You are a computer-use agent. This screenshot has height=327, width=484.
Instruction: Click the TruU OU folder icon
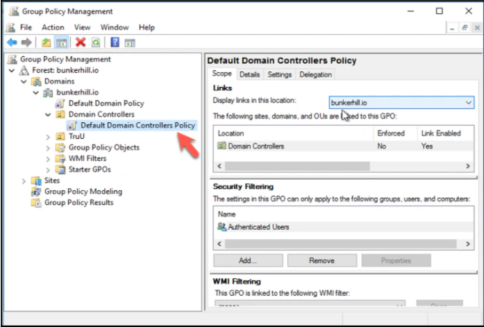click(60, 136)
